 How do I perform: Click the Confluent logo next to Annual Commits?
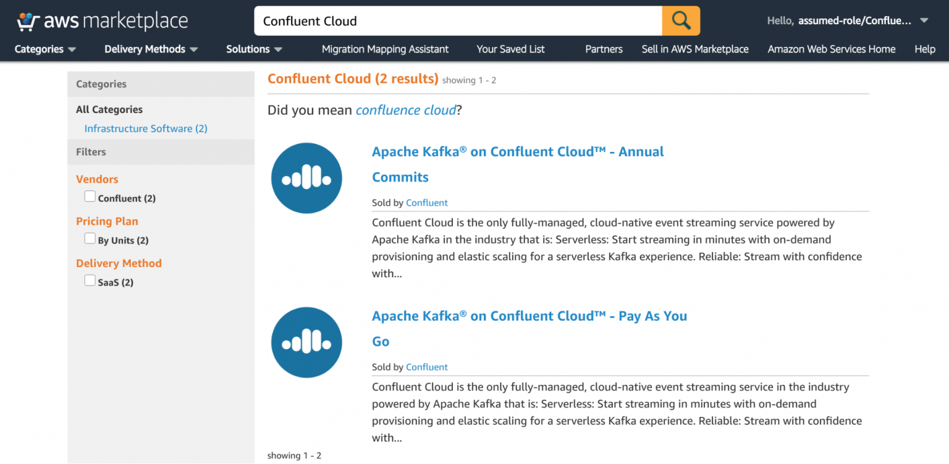[x=306, y=177]
